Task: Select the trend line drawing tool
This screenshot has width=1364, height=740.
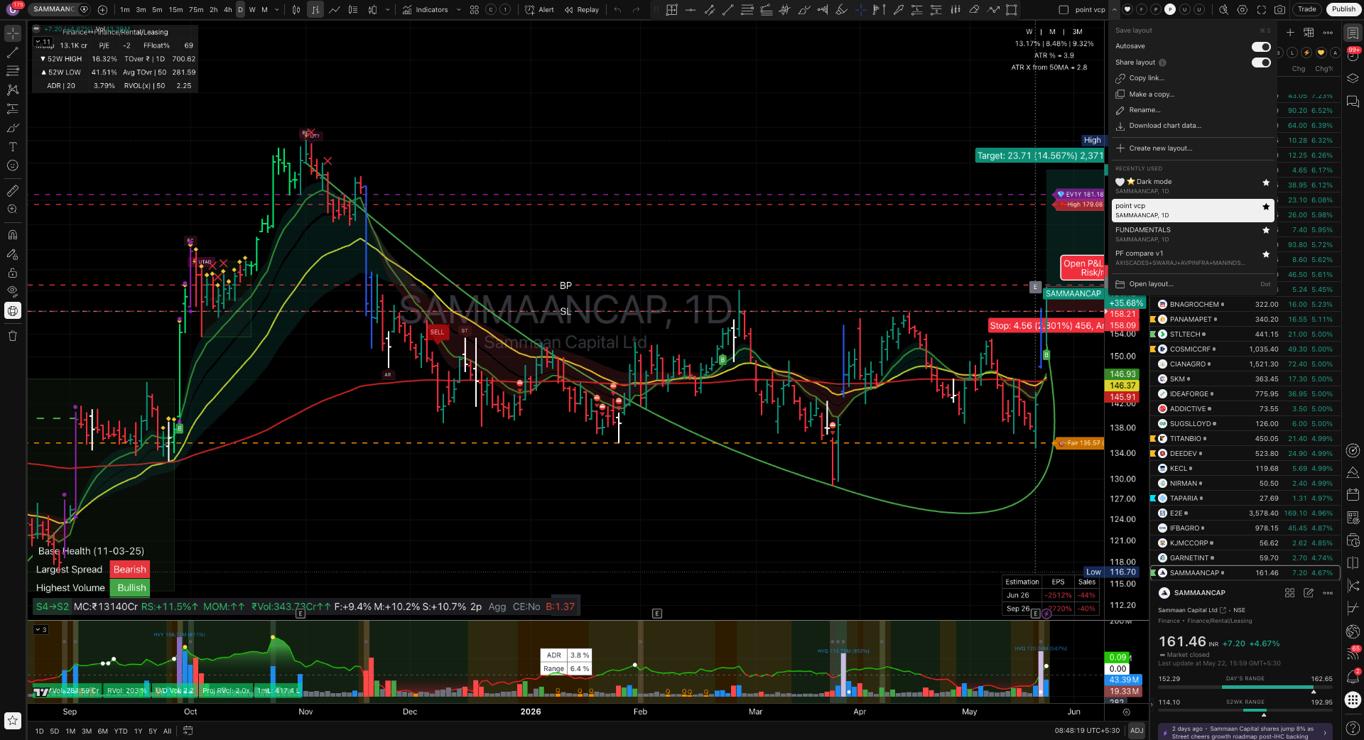Action: (x=12, y=53)
